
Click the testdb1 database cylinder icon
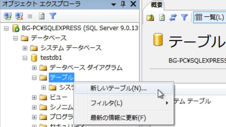click(34, 58)
